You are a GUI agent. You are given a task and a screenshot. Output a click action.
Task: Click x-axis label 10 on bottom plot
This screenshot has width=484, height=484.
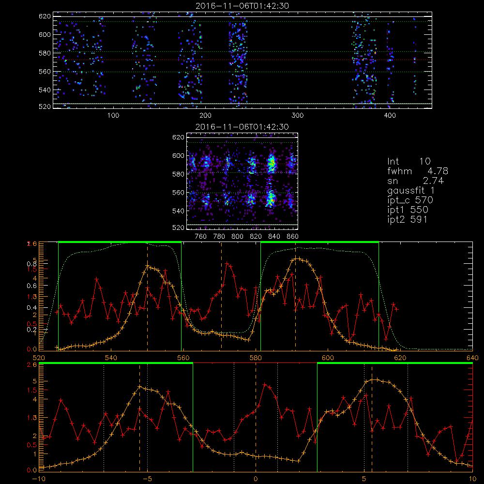[472, 479]
